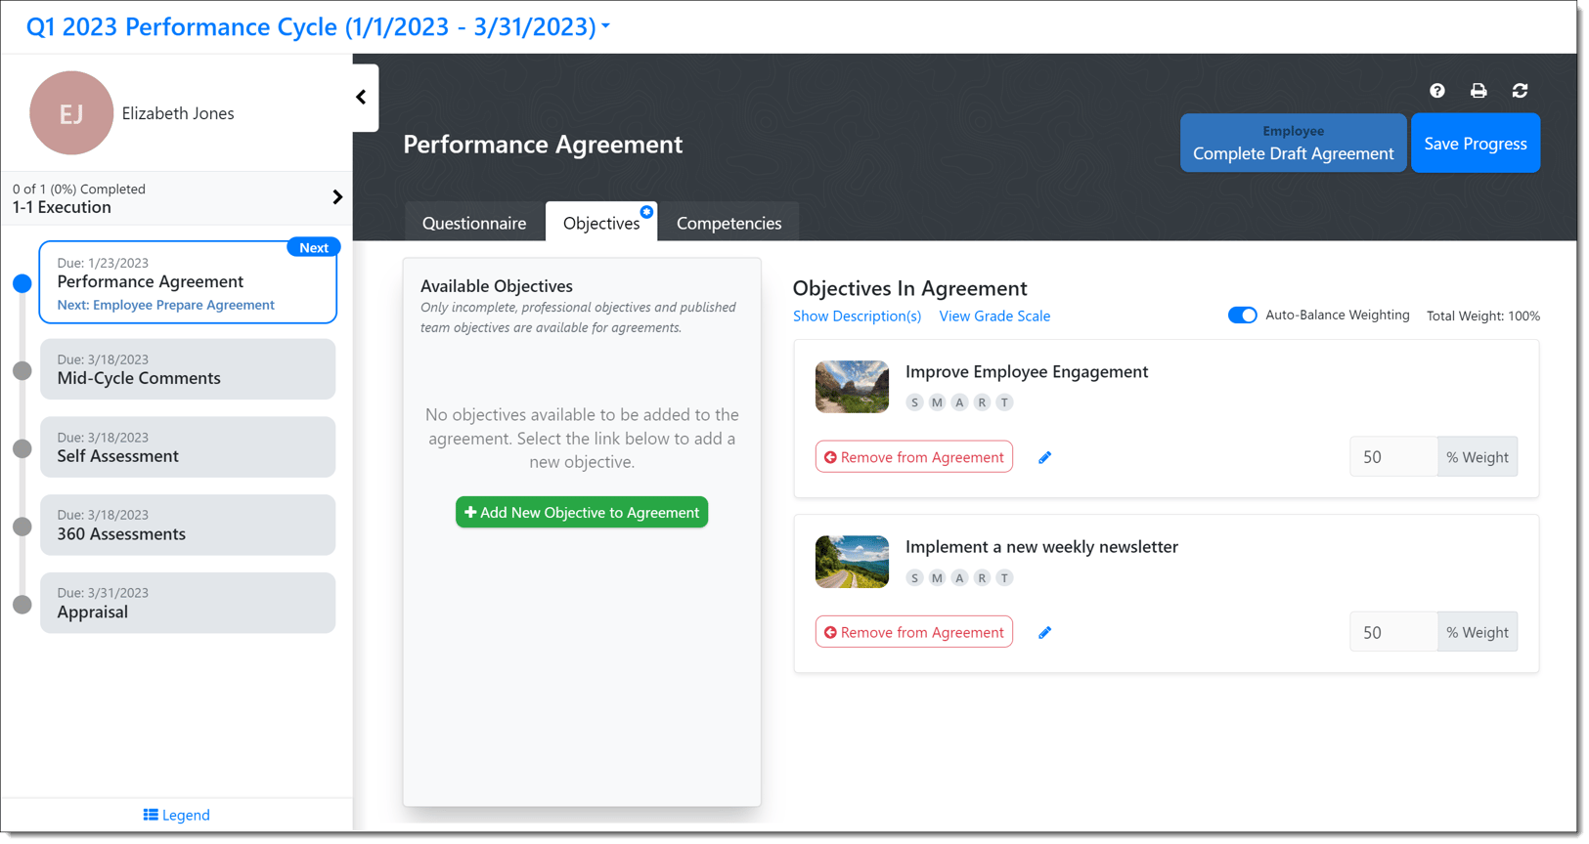Click Add New Objective to Agreement

click(582, 513)
